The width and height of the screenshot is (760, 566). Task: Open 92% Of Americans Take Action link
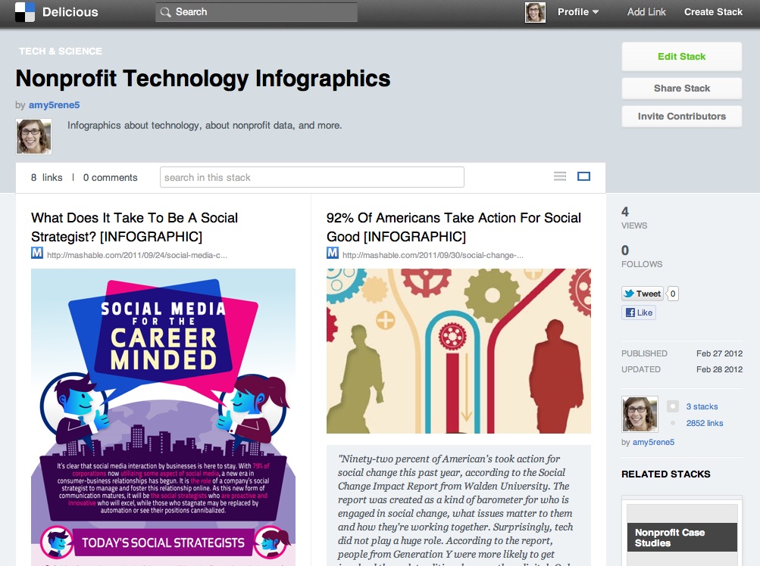(x=454, y=227)
